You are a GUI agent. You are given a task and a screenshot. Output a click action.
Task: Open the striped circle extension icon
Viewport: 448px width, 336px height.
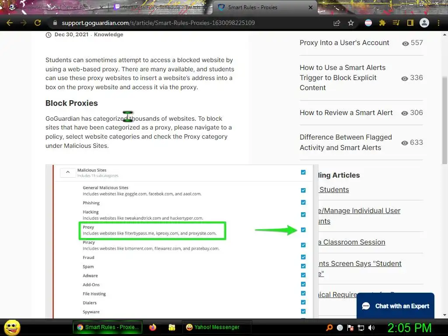[x=368, y=23]
